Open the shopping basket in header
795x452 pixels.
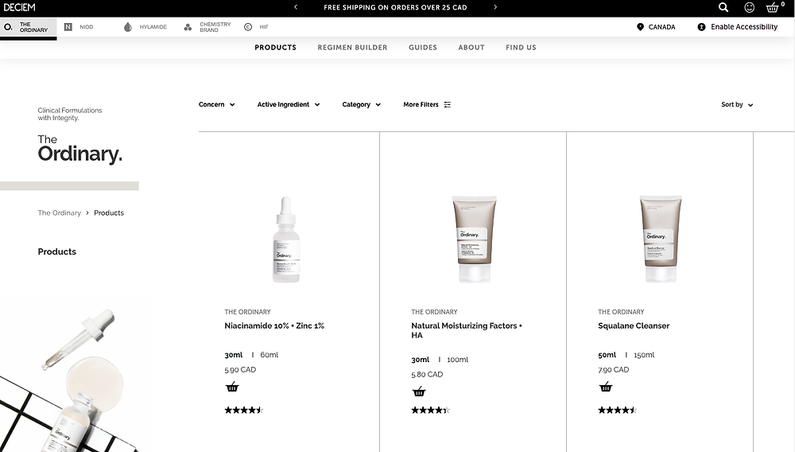point(772,8)
